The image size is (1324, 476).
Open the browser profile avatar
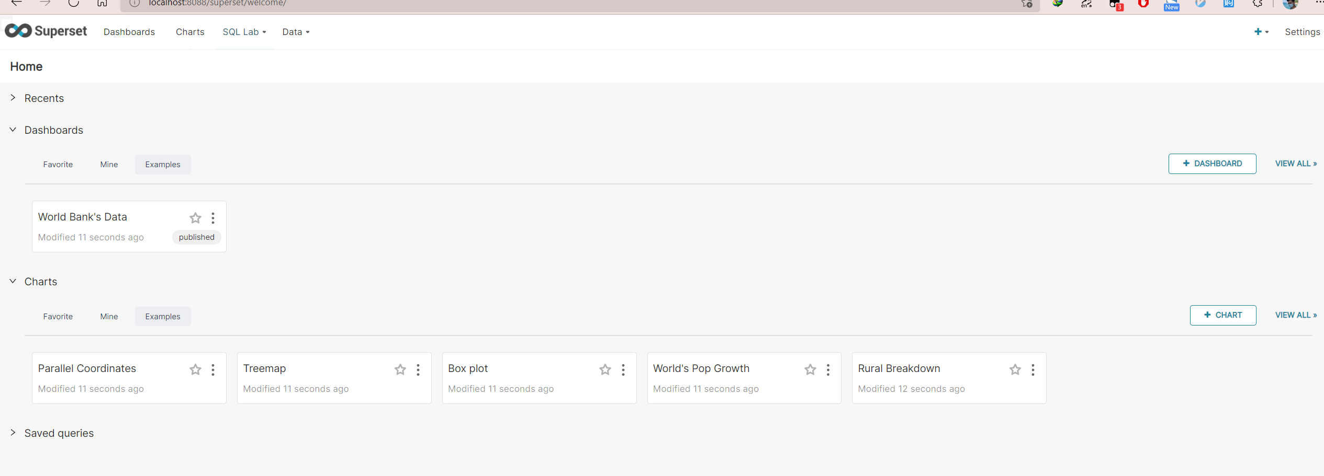point(1291,4)
